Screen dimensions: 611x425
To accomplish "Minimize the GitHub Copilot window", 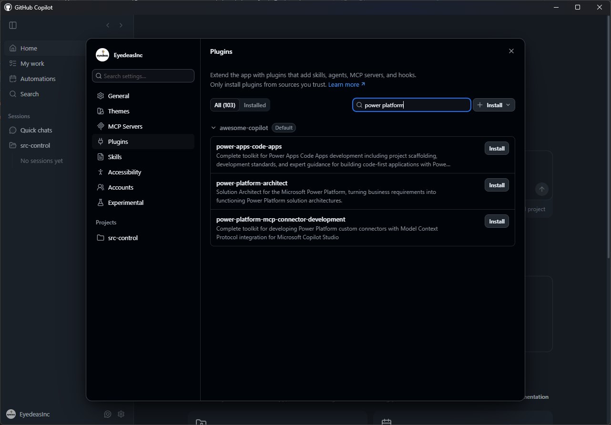I will tap(556, 7).
